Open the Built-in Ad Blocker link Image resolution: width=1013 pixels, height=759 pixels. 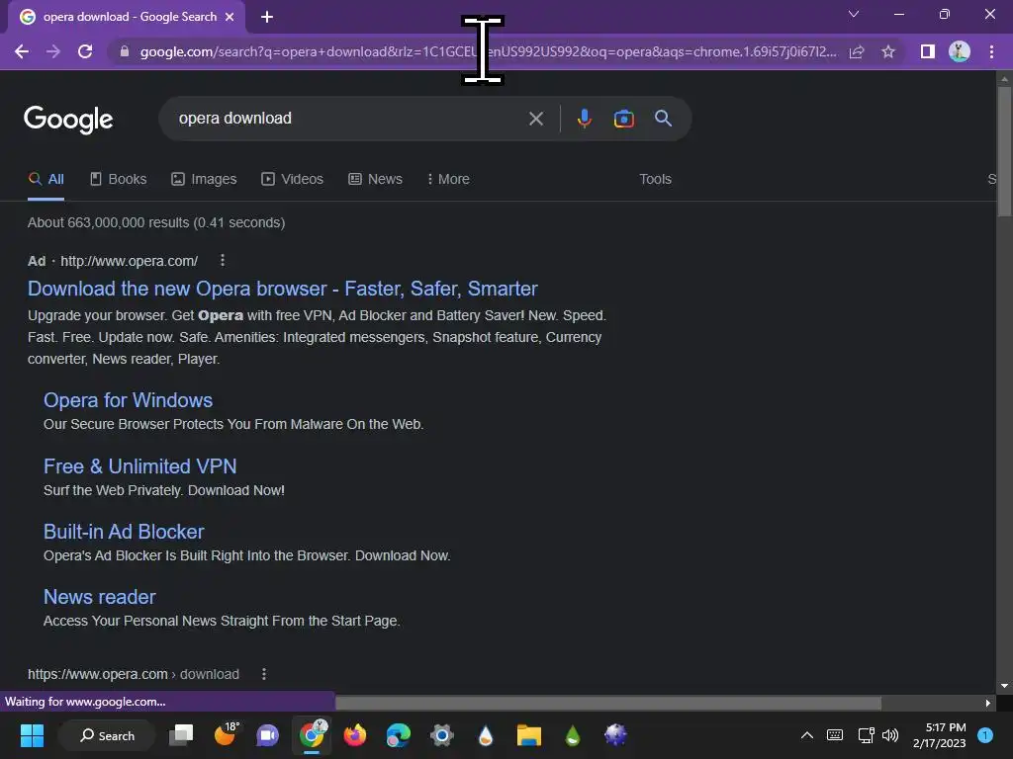coord(124,532)
